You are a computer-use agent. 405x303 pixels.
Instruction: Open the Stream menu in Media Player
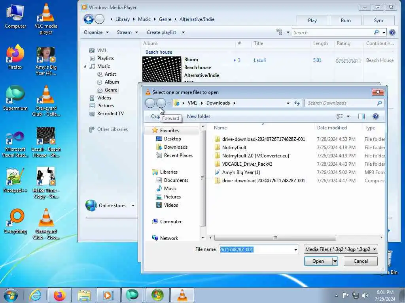(x=127, y=32)
